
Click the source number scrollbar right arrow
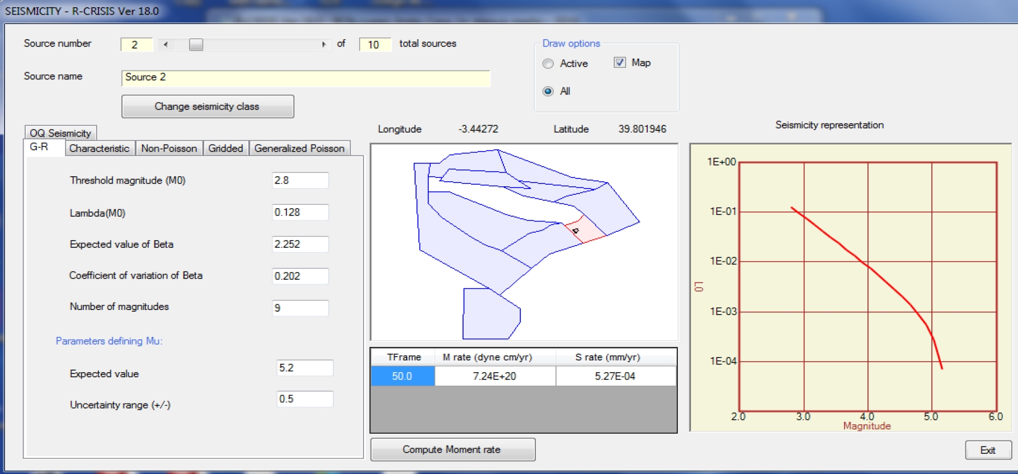[x=323, y=45]
